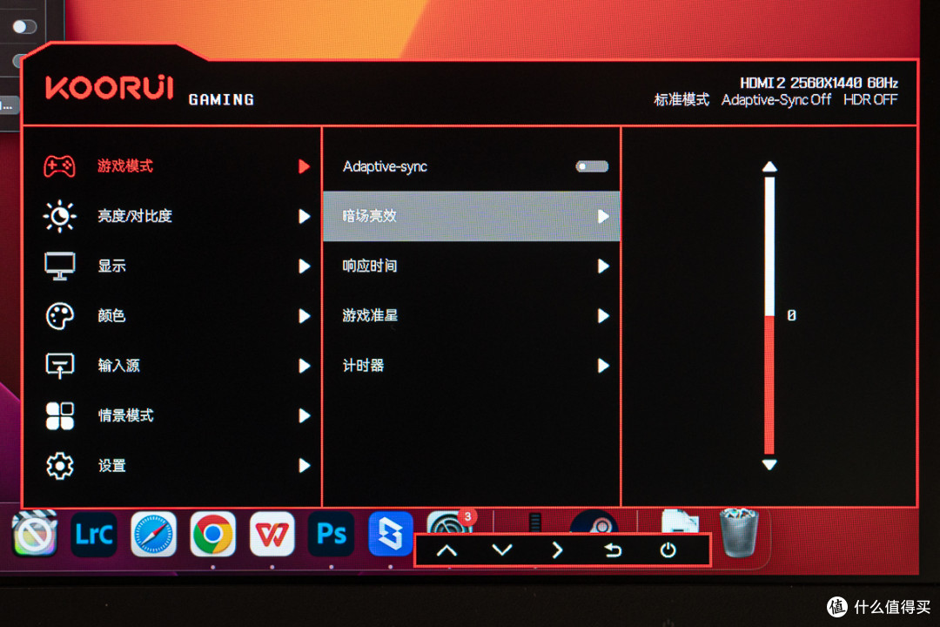Expand the 显示 submenu arrow
The image size is (940, 627).
[x=304, y=266]
